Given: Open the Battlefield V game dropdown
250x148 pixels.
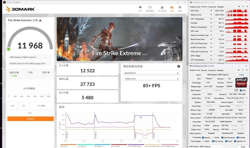Looking at the screenshot, I should [x=152, y=73].
